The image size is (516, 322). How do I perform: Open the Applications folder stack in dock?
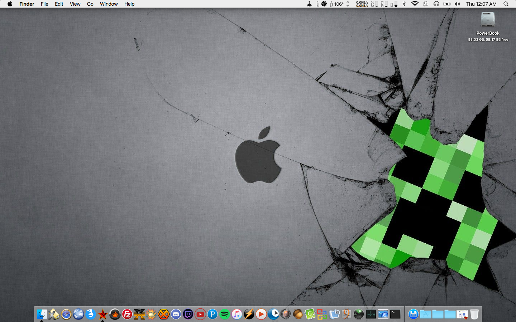coord(426,314)
